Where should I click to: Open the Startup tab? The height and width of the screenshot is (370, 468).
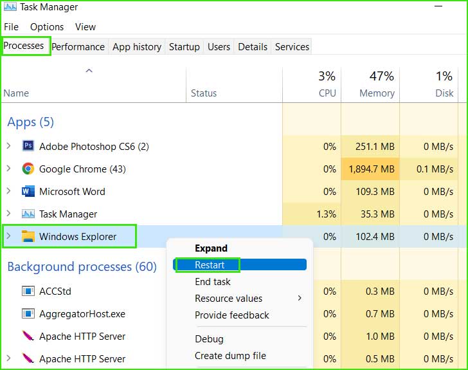[184, 46]
